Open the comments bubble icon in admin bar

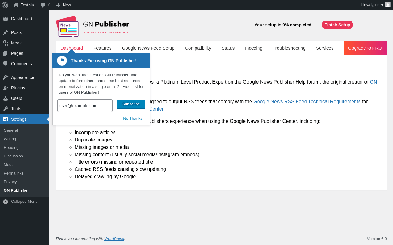point(43,5)
